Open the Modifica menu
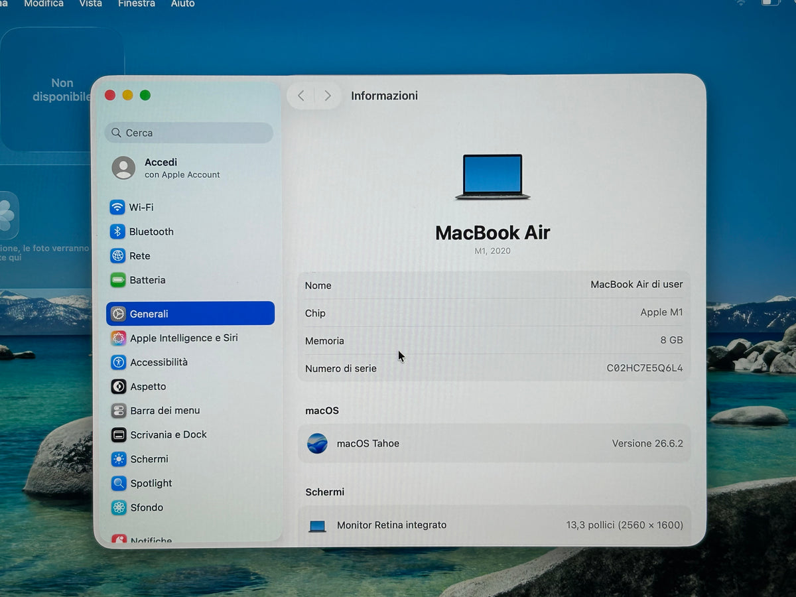 [x=44, y=4]
